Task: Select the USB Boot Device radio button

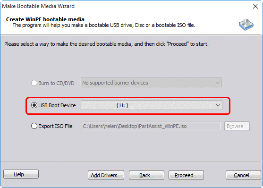Action: tap(34, 105)
